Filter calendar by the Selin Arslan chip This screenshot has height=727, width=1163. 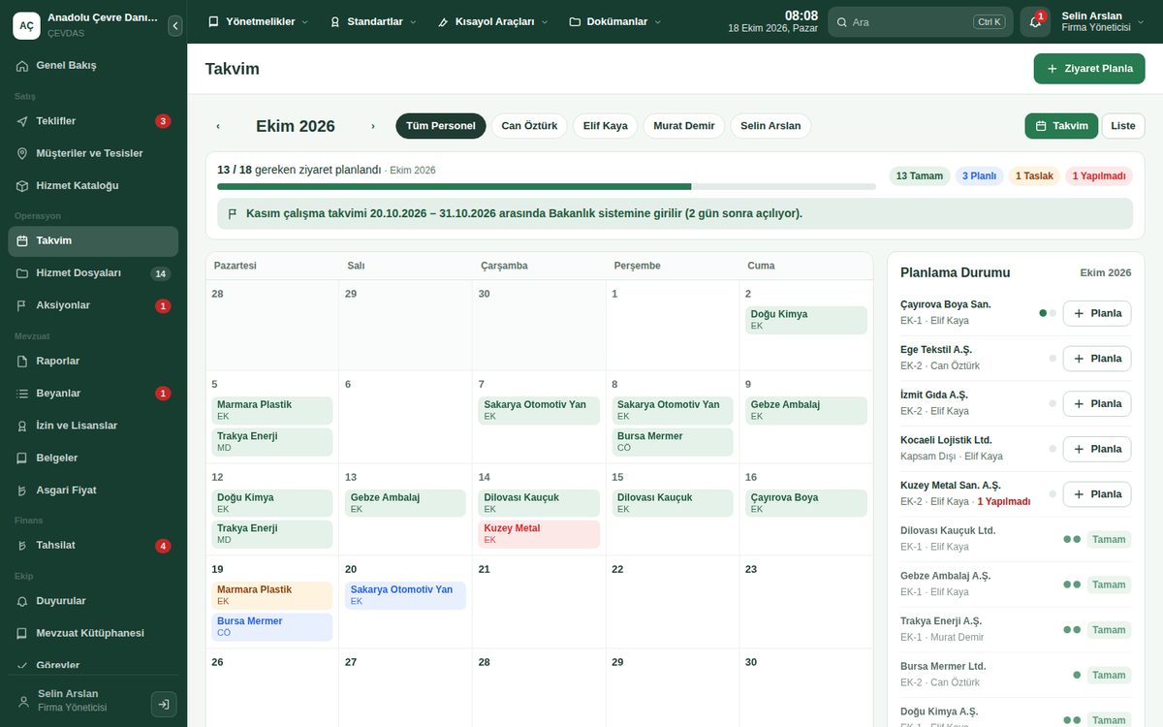(770, 126)
